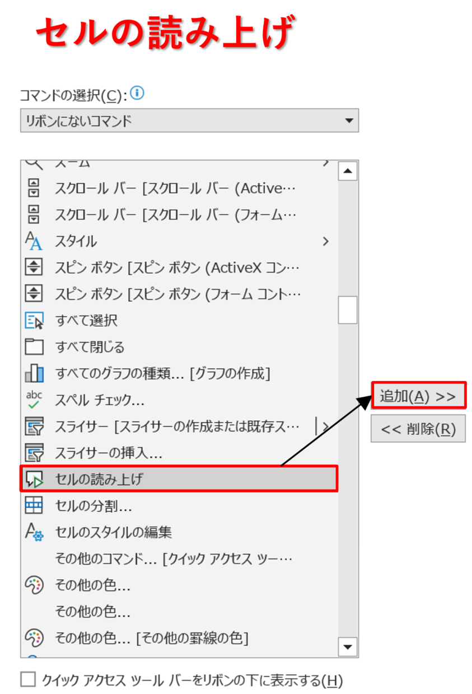Click the スペル チェック abc icon
Screen dimensions: 472x694
[34, 399]
